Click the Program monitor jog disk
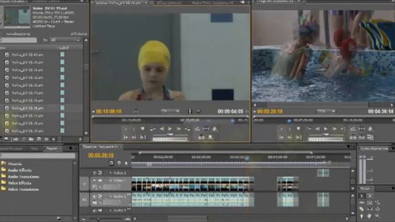Viewport: 395px width, 222px height. pos(326,139)
